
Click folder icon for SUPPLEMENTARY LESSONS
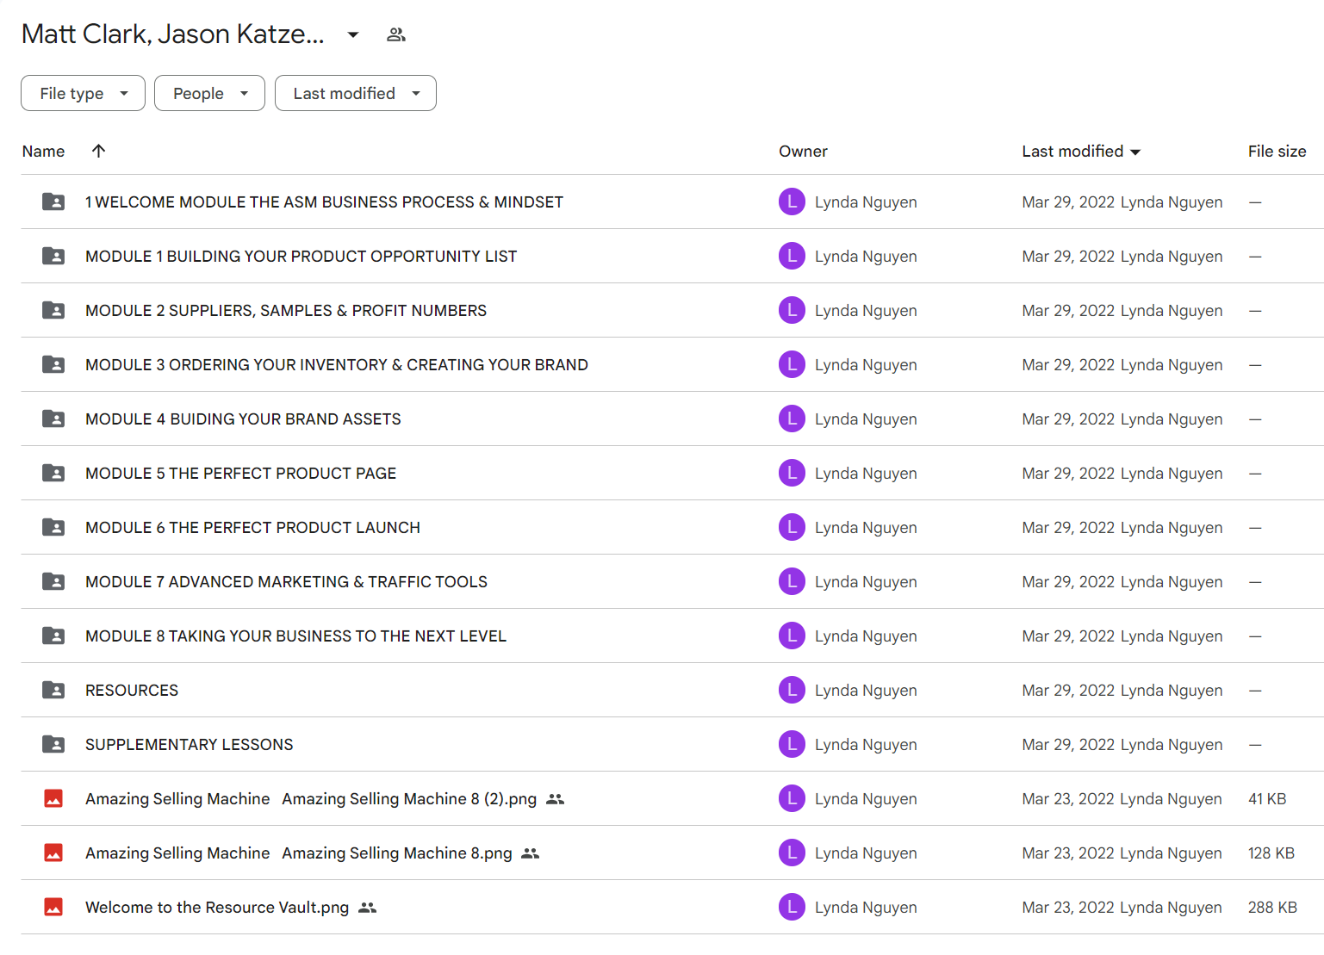pyautogui.click(x=53, y=744)
